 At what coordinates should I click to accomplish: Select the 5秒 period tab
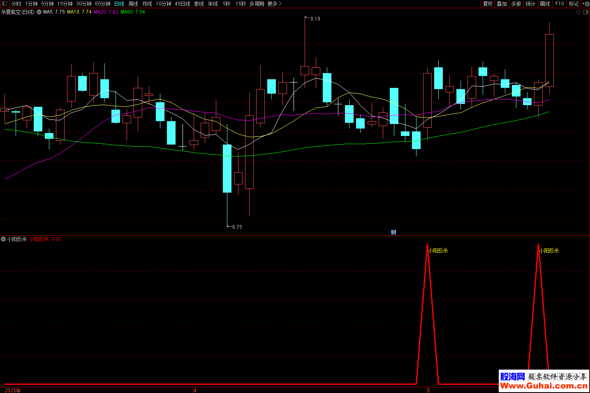click(x=227, y=4)
